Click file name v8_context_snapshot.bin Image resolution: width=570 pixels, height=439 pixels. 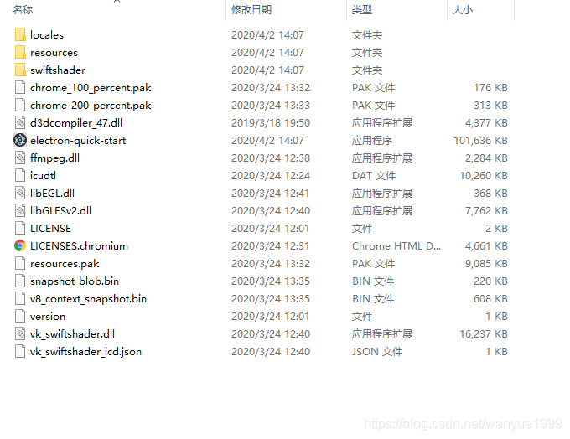(x=88, y=299)
